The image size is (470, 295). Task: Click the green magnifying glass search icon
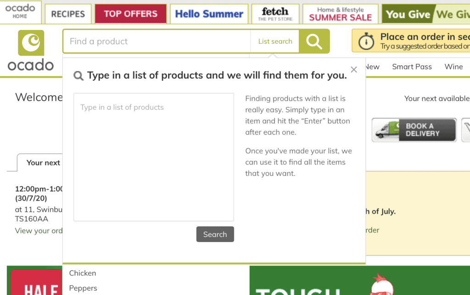pos(314,41)
